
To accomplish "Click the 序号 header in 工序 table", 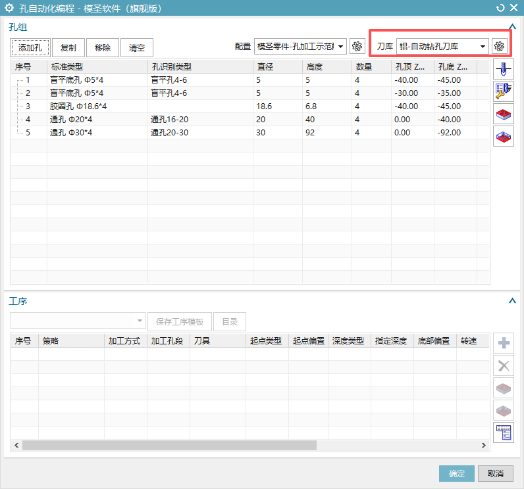I will pyautogui.click(x=25, y=340).
